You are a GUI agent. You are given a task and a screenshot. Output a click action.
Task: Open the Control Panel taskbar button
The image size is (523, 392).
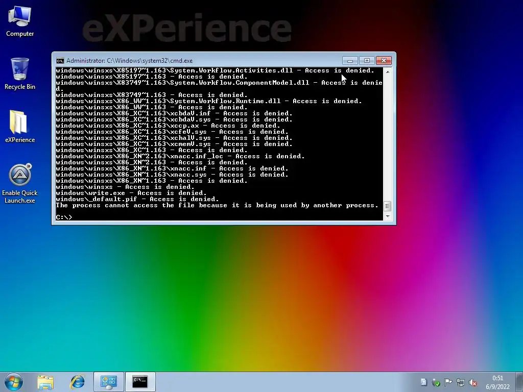pyautogui.click(x=108, y=382)
